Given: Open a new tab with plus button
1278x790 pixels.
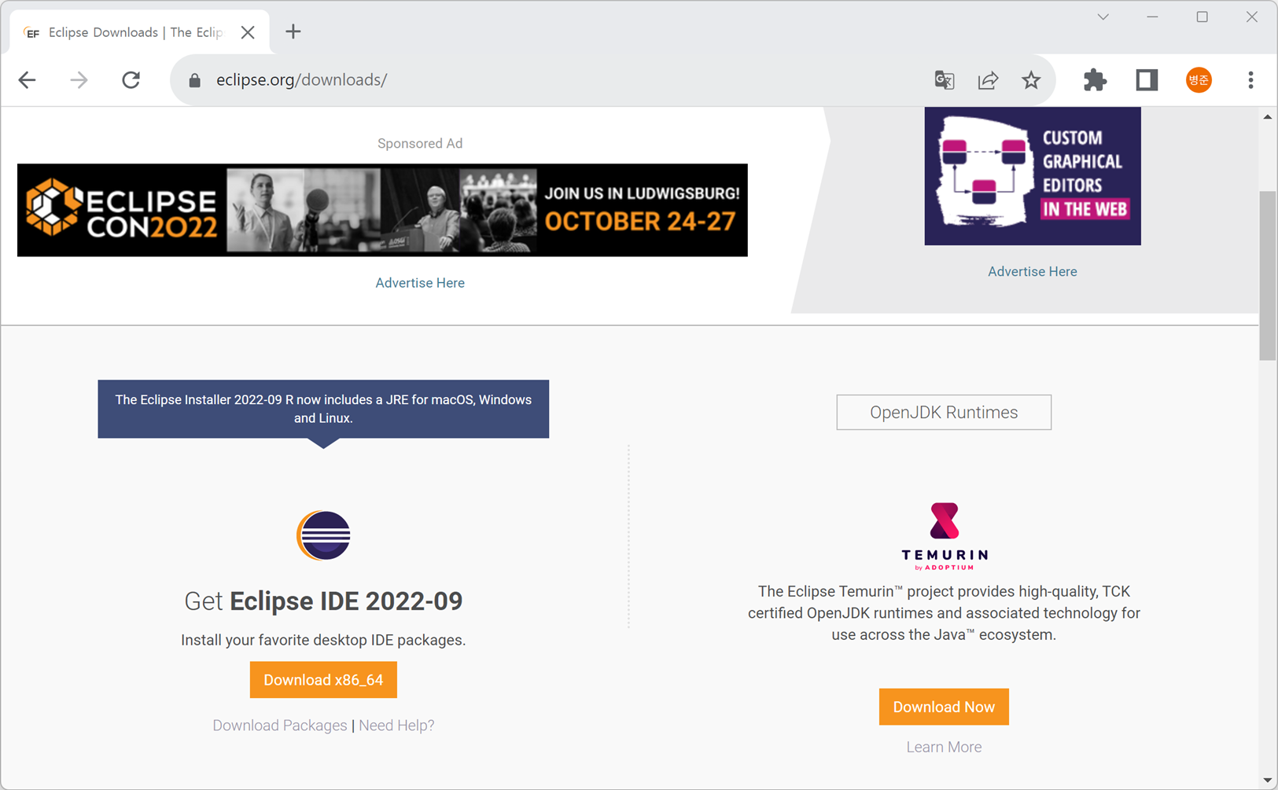Looking at the screenshot, I should click(x=293, y=31).
